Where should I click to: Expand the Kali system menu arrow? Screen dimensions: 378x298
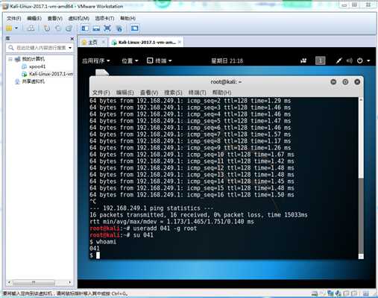(368, 60)
